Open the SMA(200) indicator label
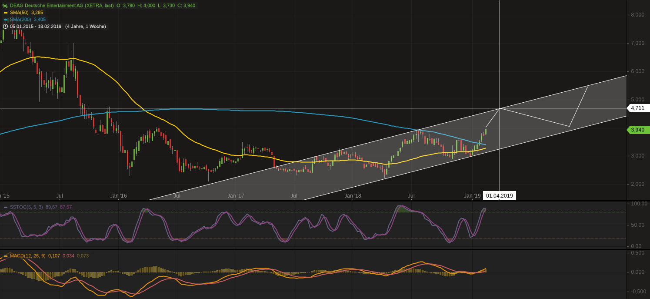650x299 pixels. click(21, 20)
